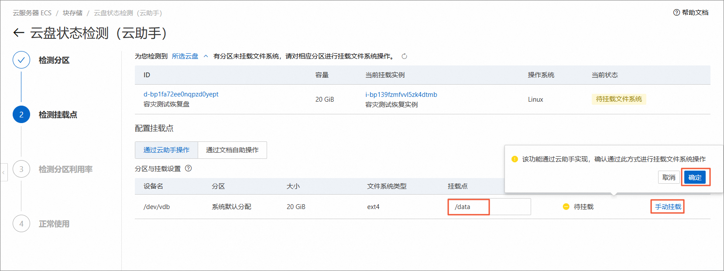Screen dimensions: 724x271
Task: Collapse the selected cloud disk chevron
Action: pos(206,56)
